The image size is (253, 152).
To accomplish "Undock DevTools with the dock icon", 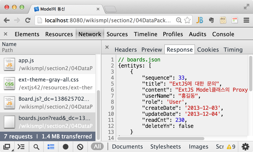I will click(x=7, y=147).
